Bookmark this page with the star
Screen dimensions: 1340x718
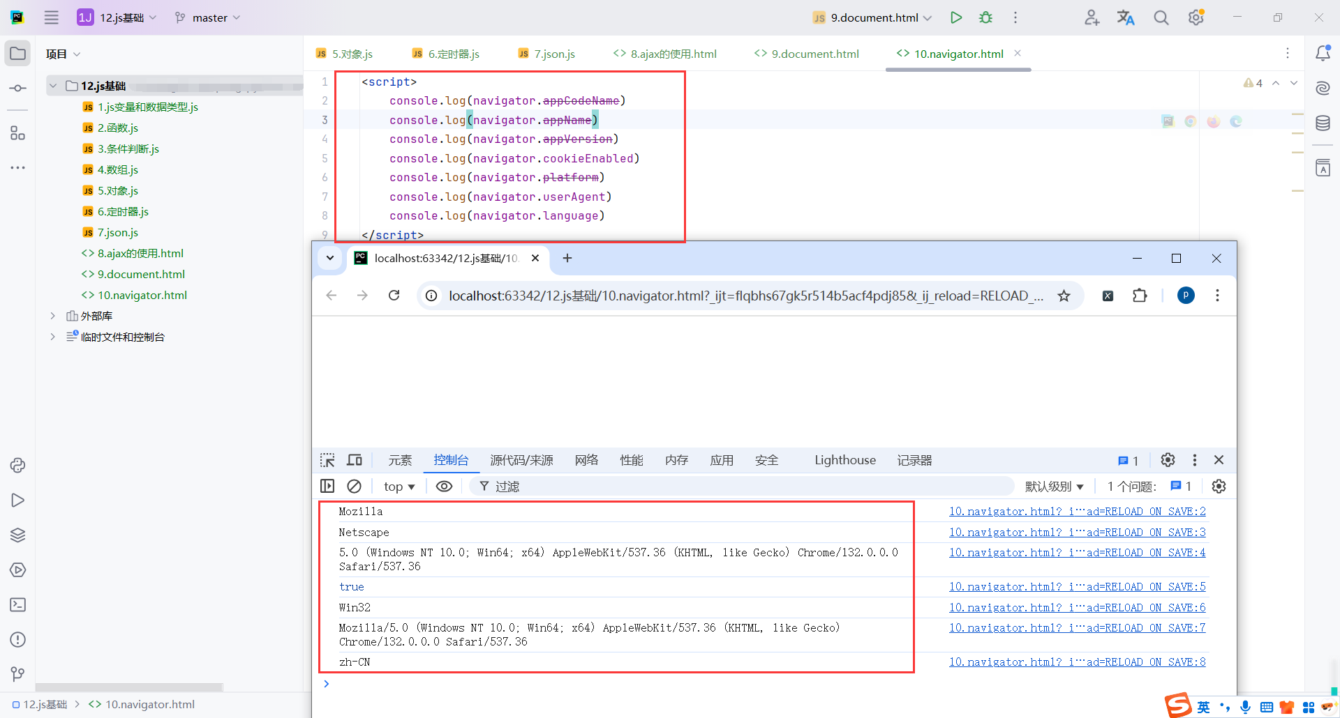click(1064, 296)
